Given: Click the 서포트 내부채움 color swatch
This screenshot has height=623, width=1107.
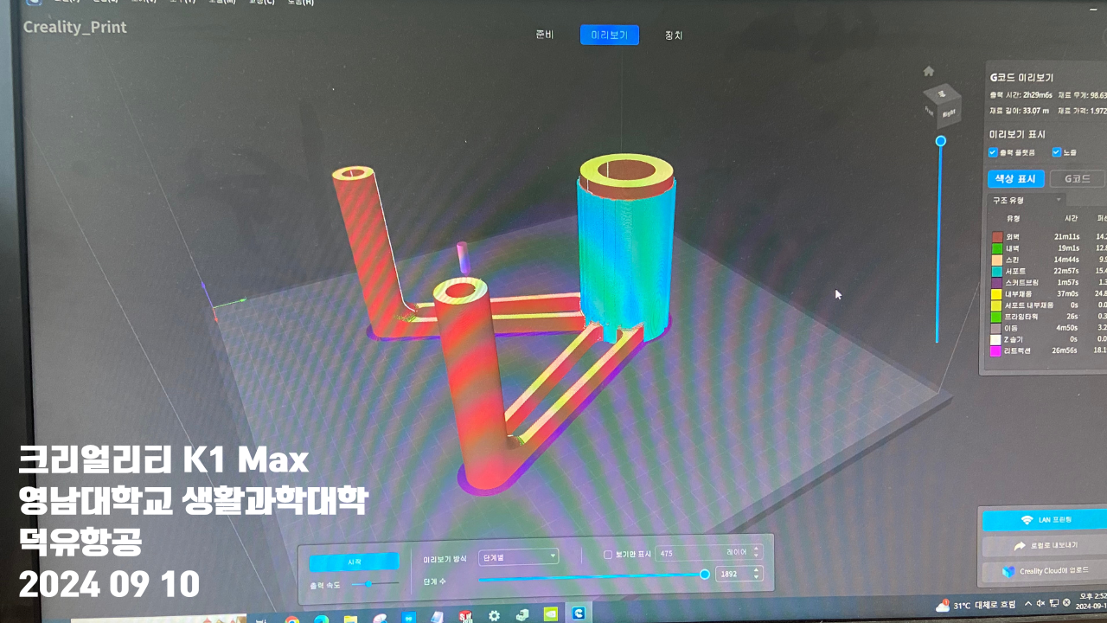Looking at the screenshot, I should (997, 305).
